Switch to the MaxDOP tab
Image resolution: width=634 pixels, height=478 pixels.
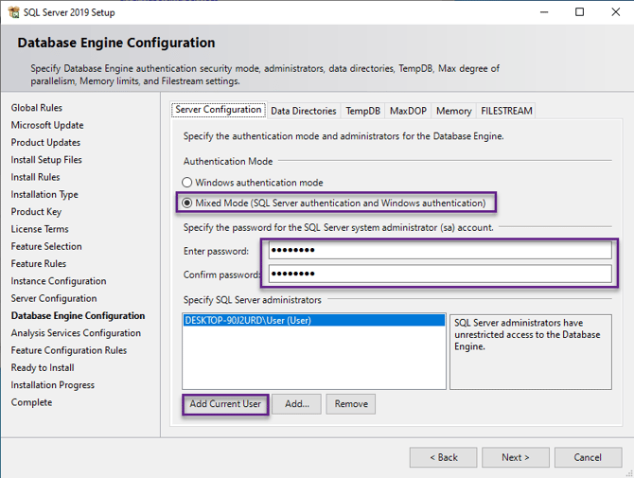pyautogui.click(x=408, y=111)
